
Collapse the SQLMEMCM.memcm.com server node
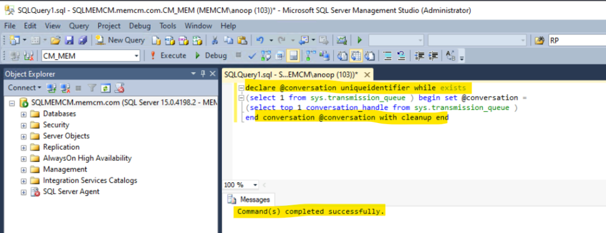click(x=12, y=103)
